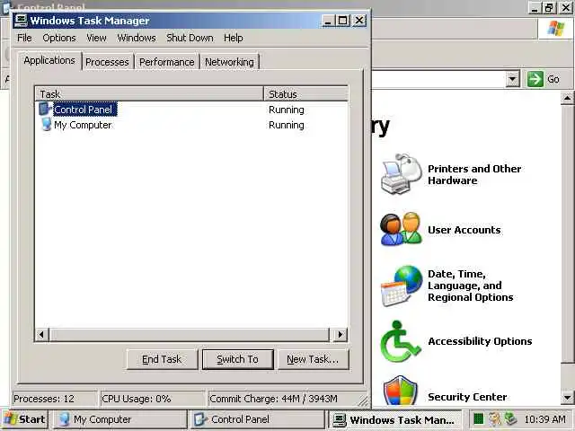
Task: Click the task list left scroll arrow
Action: tap(42, 334)
